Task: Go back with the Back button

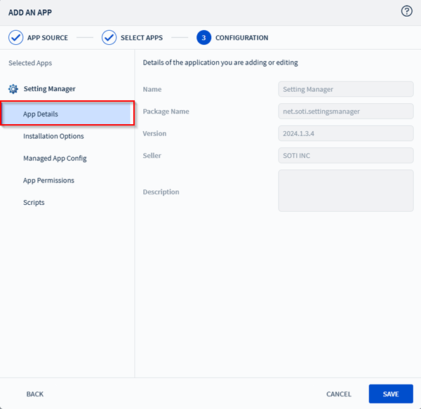Action: point(35,394)
